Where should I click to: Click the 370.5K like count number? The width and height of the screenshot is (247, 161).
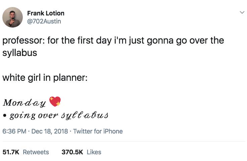(x=72, y=152)
